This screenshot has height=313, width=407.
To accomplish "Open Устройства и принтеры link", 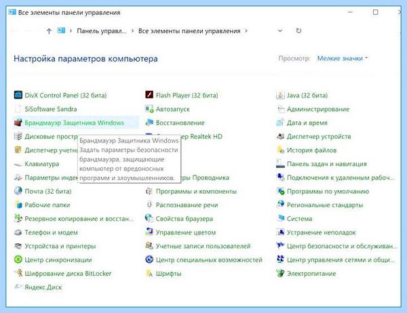I will click(x=60, y=246).
